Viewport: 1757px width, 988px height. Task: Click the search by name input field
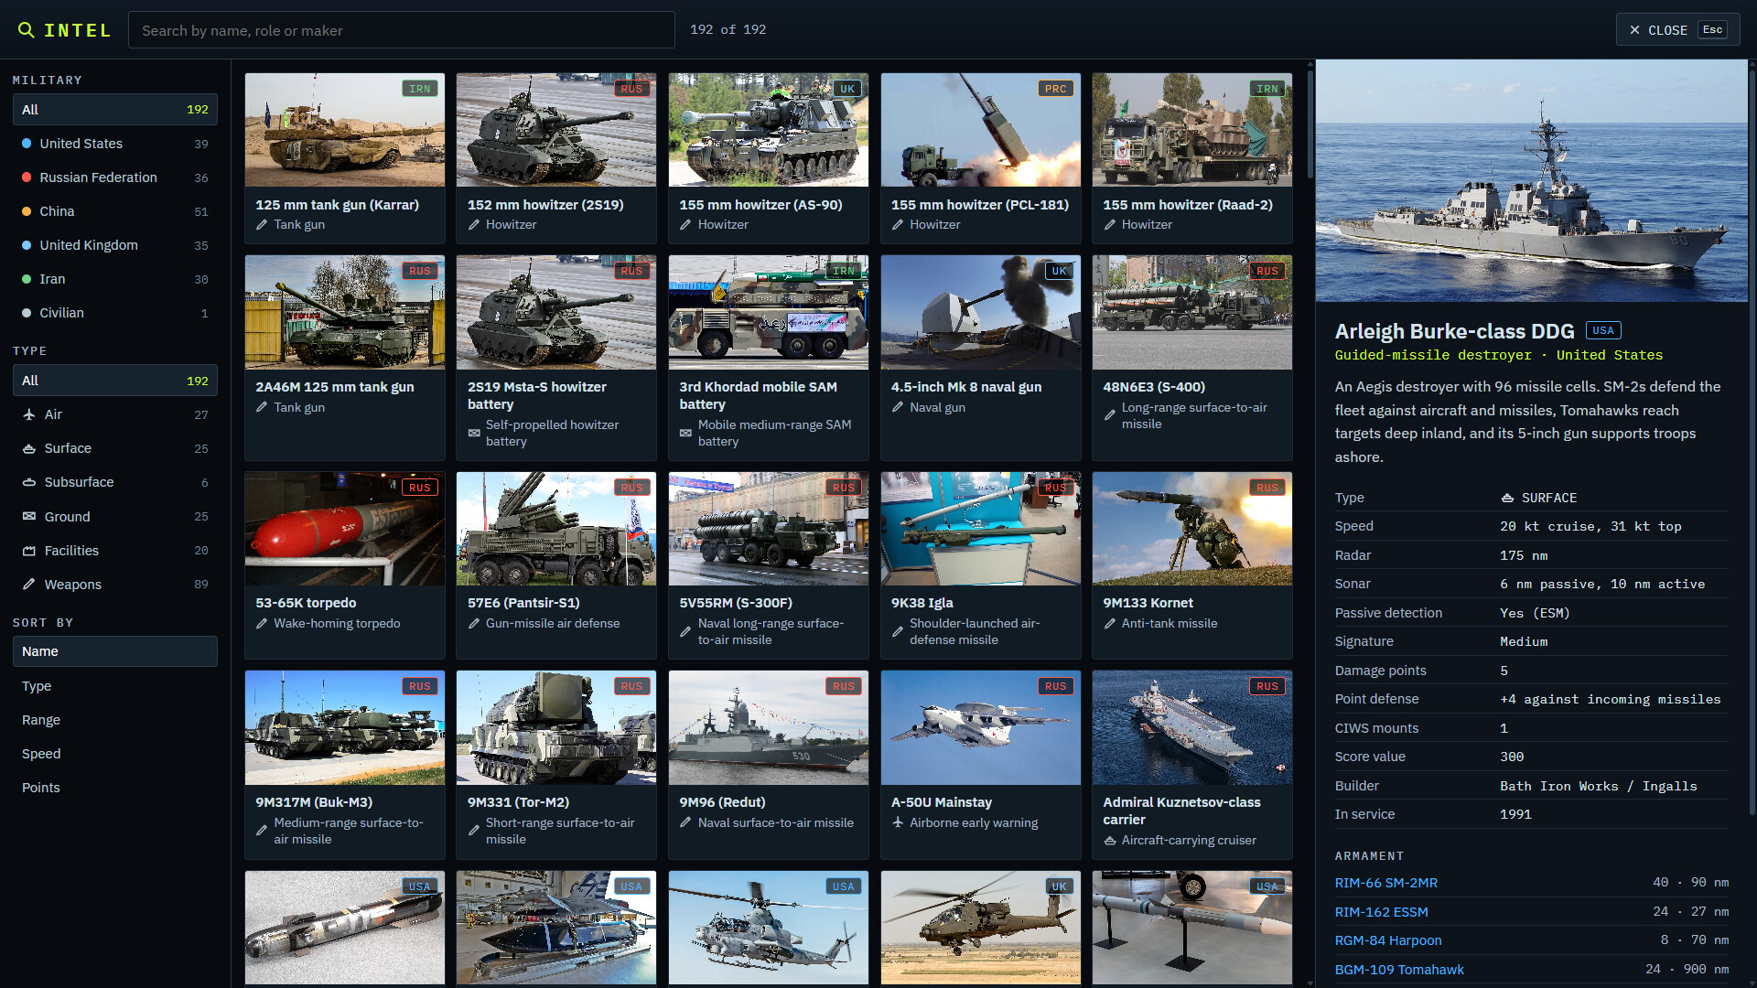(x=402, y=30)
